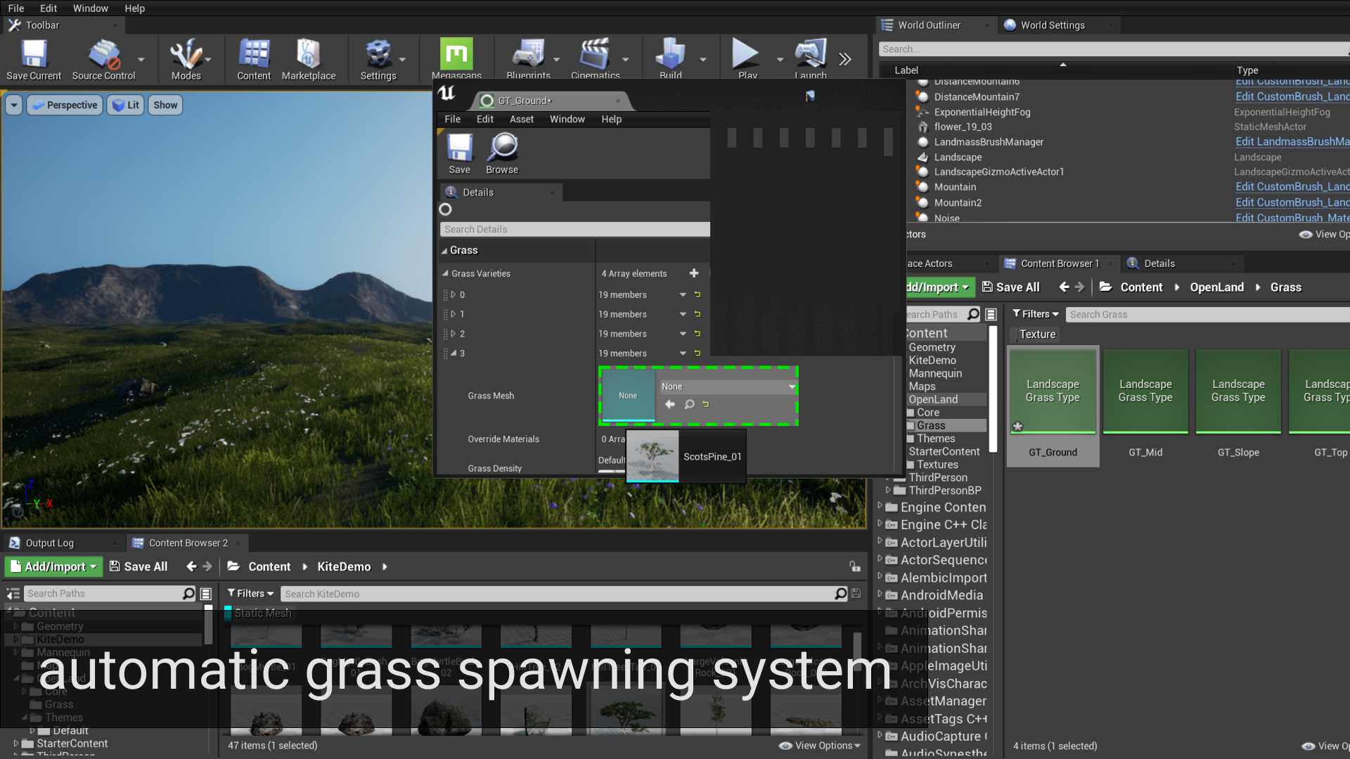Toggle the Texture filter in the Grass browser
The image size is (1350, 759).
(x=1037, y=335)
